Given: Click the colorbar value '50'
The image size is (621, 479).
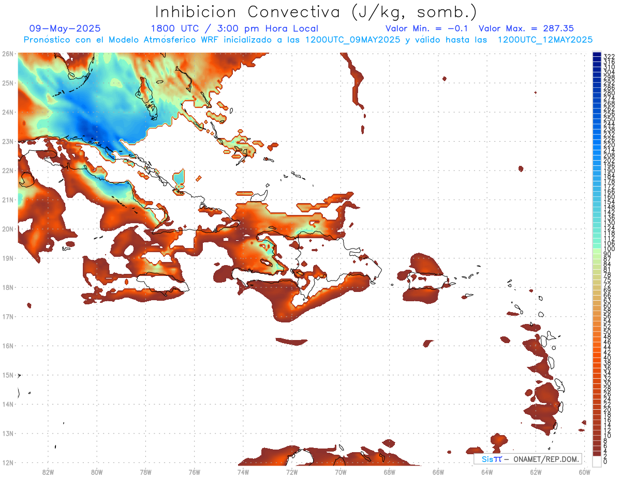Looking at the screenshot, I should click(x=608, y=331).
